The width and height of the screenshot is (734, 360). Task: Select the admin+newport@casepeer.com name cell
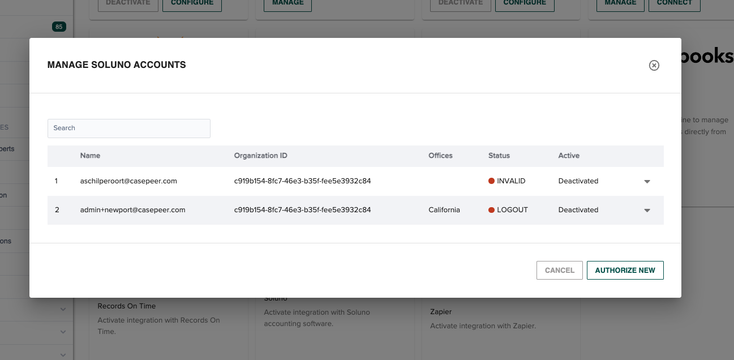(x=133, y=209)
